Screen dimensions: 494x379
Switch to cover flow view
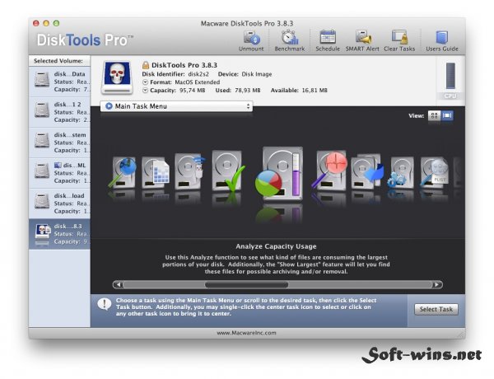pos(447,115)
